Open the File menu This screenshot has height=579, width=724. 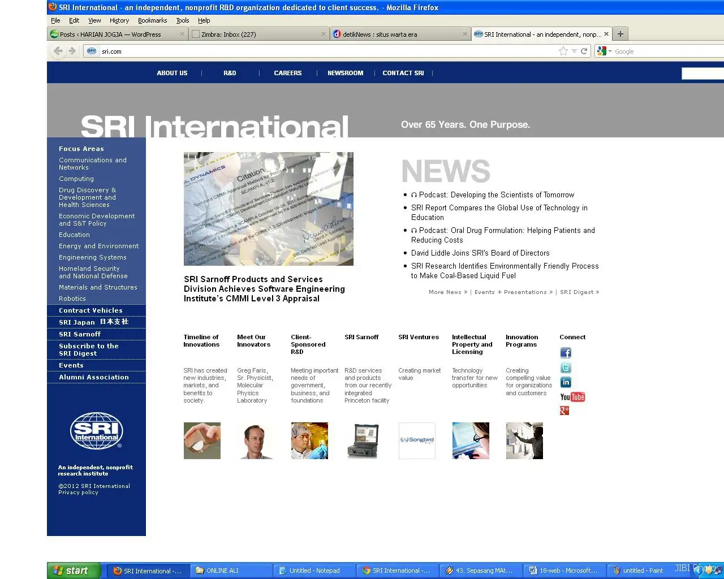pyautogui.click(x=55, y=20)
